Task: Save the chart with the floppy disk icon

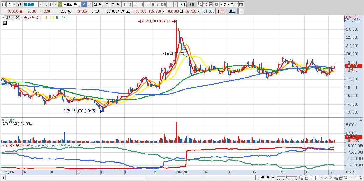Action: click(211, 4)
